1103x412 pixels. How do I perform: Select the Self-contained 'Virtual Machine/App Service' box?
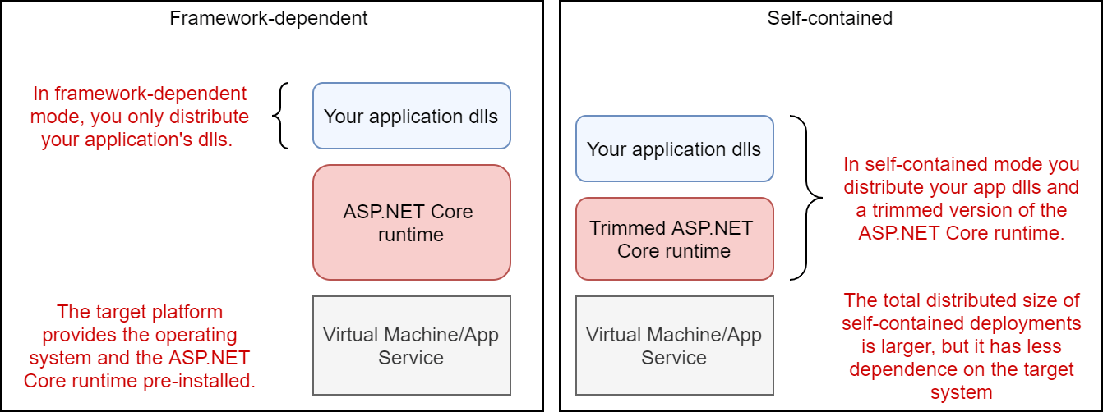coord(675,346)
